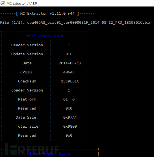Click the Platform value 01 [0]
The width and height of the screenshot is (154, 157).
pyautogui.click(x=70, y=99)
